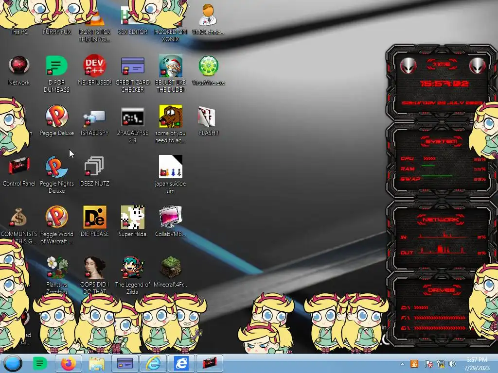Screen dimensions: 498x373
Task: Click the DRIVES widget header
Action: [x=442, y=290]
